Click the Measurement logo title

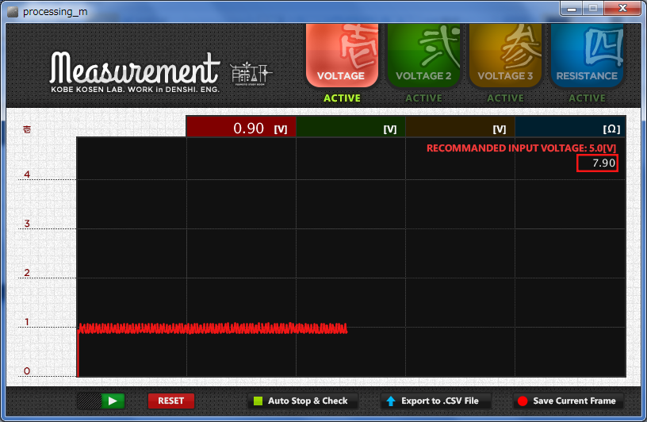pyautogui.click(x=135, y=67)
